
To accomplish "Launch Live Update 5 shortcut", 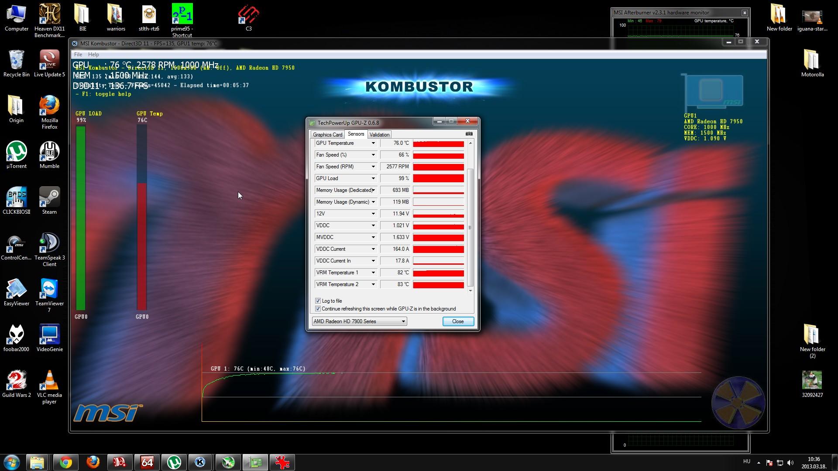I will (49, 63).
